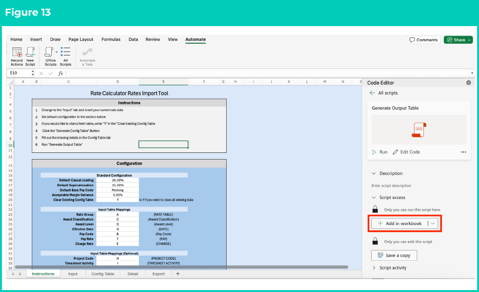Select the Automate ribbon tab
Image resolution: width=479 pixels, height=292 pixels.
click(195, 39)
